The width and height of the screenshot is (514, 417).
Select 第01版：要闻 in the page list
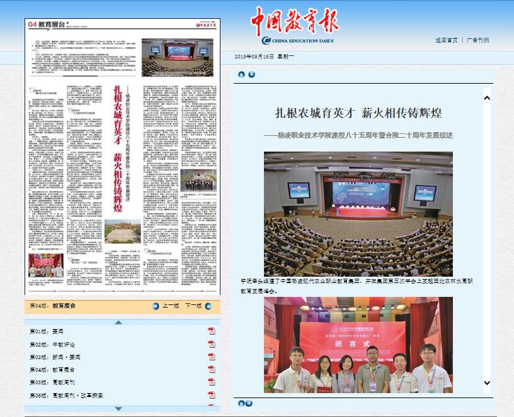47,331
